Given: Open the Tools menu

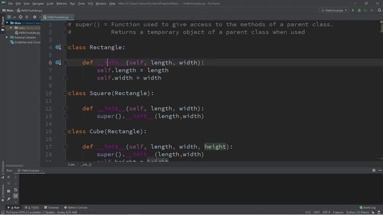Looking at the screenshot, I should [81, 4].
